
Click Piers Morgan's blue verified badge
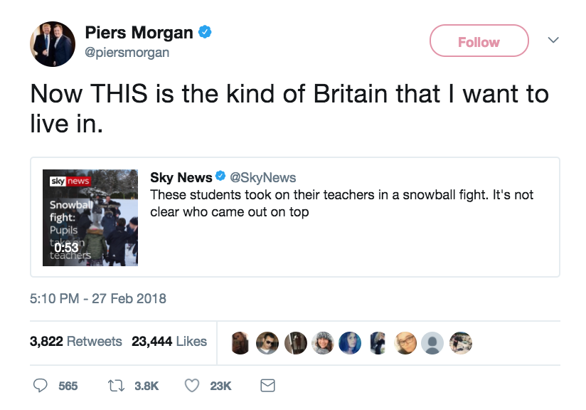click(x=205, y=33)
